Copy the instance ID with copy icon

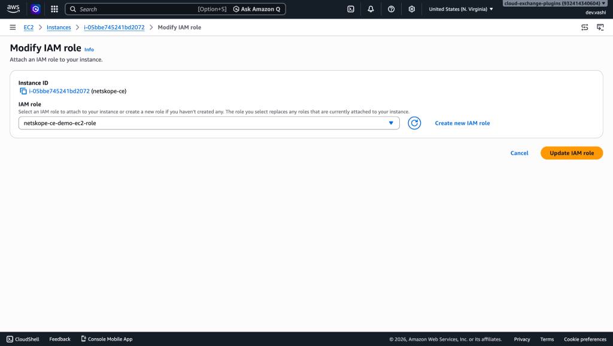tap(23, 91)
